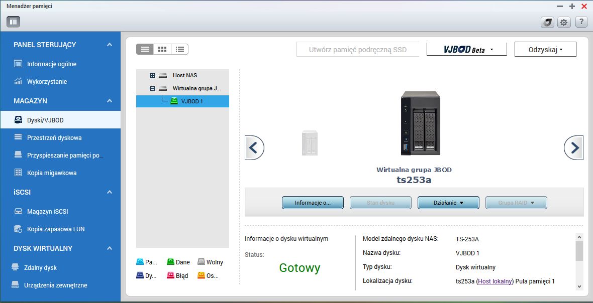Click the performance gauge icon in the top toolbar
The height and width of the screenshot is (303, 593).
tap(547, 22)
